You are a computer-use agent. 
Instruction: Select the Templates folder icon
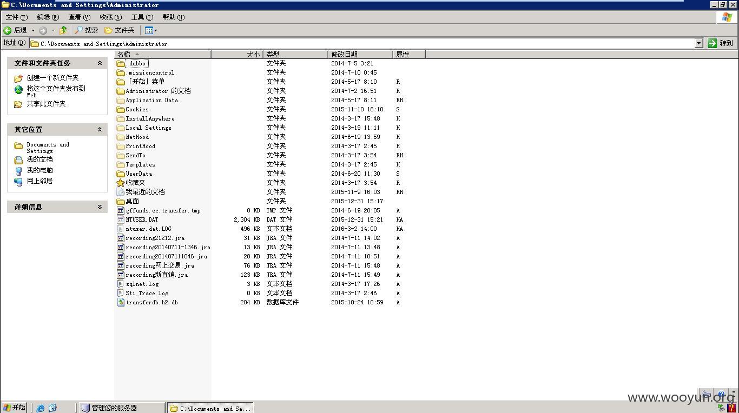pyautogui.click(x=121, y=164)
